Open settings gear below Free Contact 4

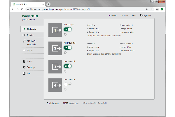(x=65, y=89)
